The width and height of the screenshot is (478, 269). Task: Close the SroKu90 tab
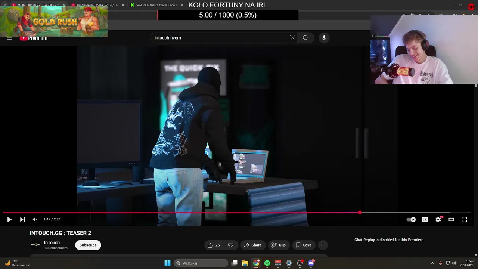pyautogui.click(x=182, y=5)
